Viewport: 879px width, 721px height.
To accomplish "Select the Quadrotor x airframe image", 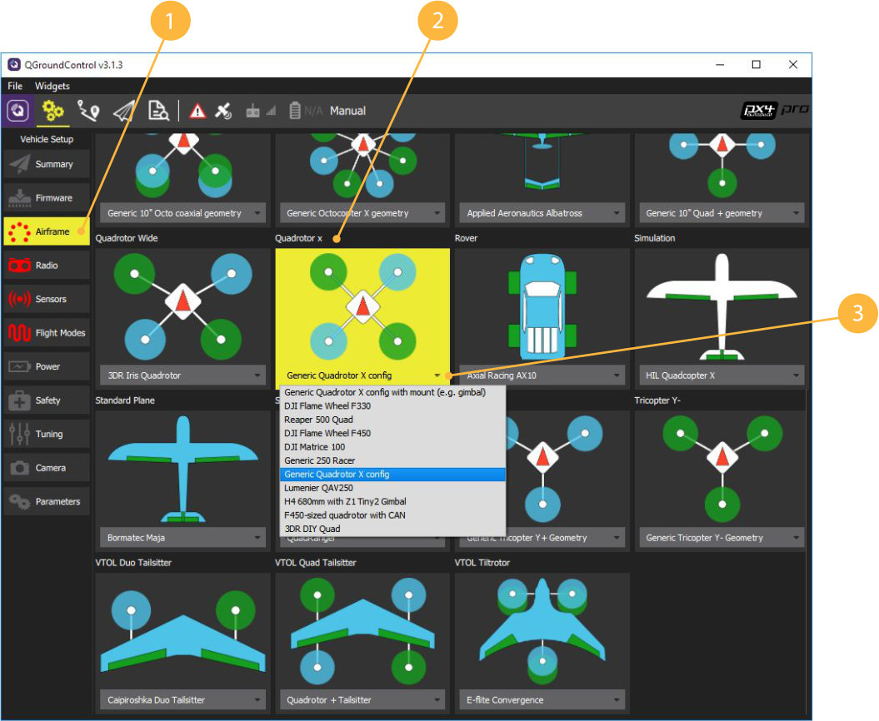I will [362, 306].
